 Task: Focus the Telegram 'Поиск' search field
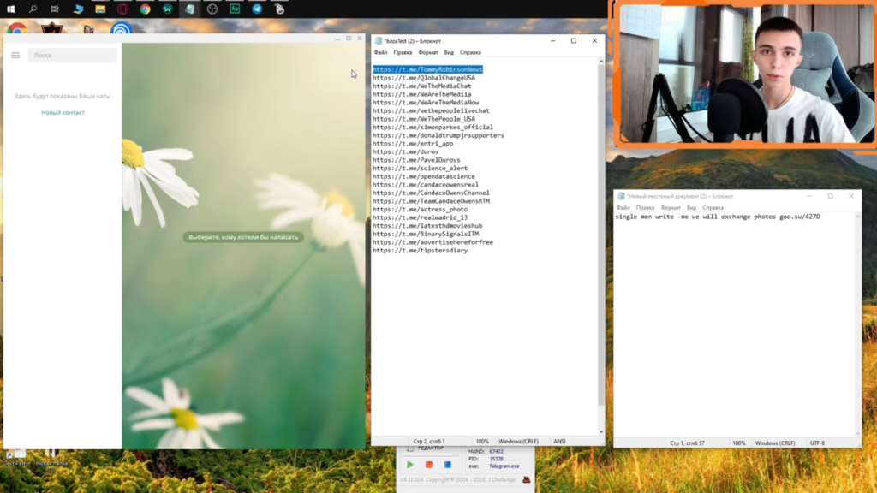coord(72,56)
